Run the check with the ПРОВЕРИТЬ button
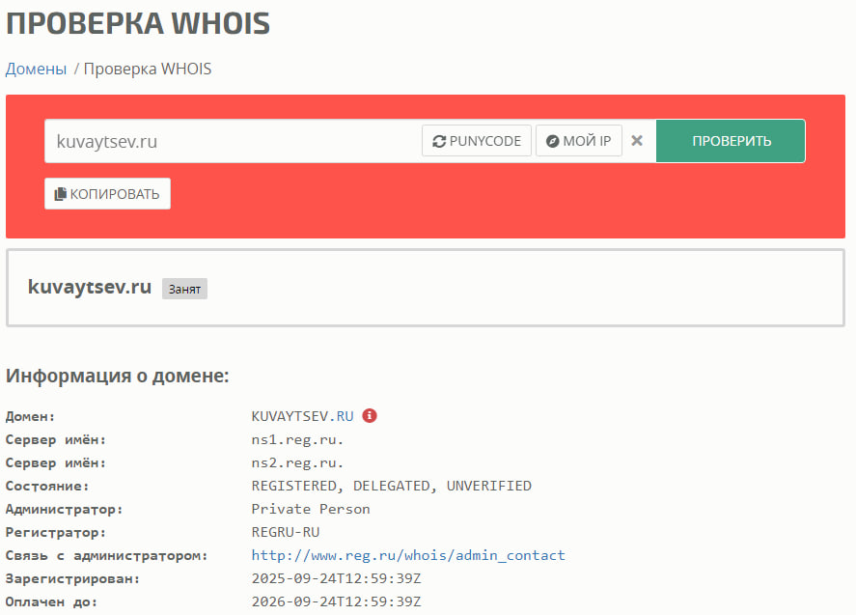 coord(731,141)
